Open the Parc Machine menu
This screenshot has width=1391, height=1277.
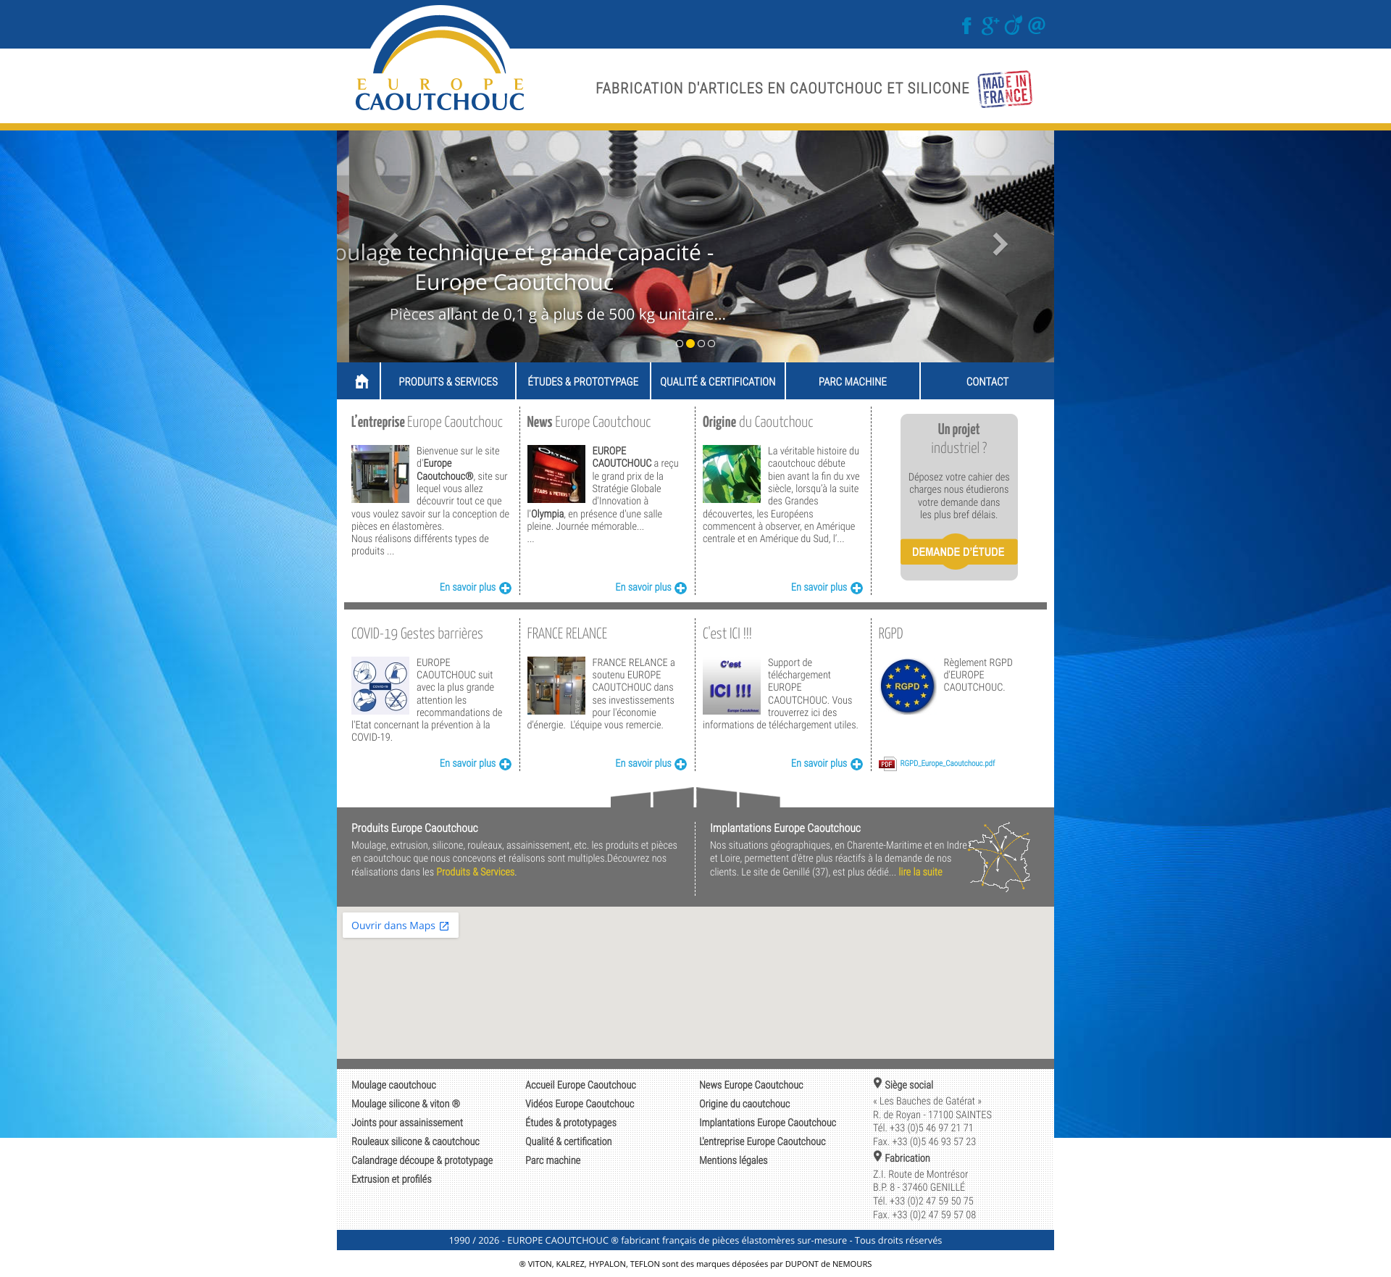(x=853, y=381)
